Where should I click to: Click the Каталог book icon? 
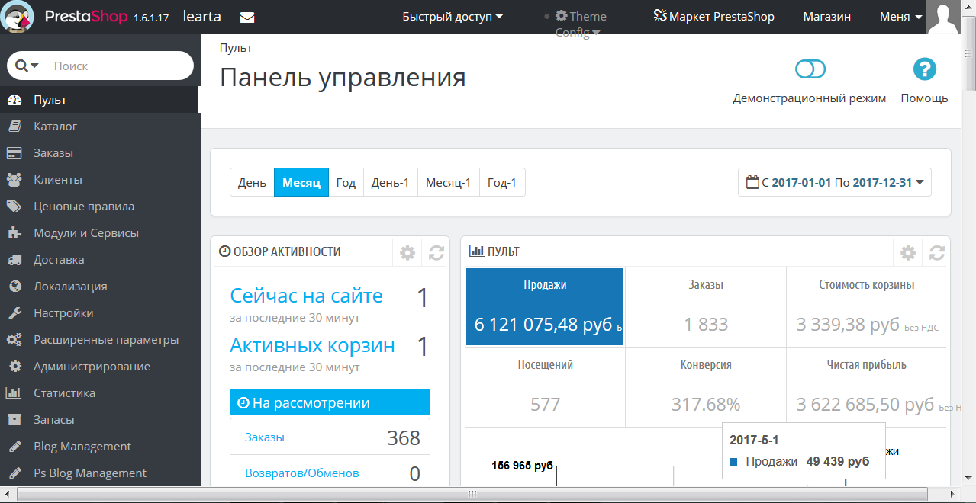pos(14,127)
